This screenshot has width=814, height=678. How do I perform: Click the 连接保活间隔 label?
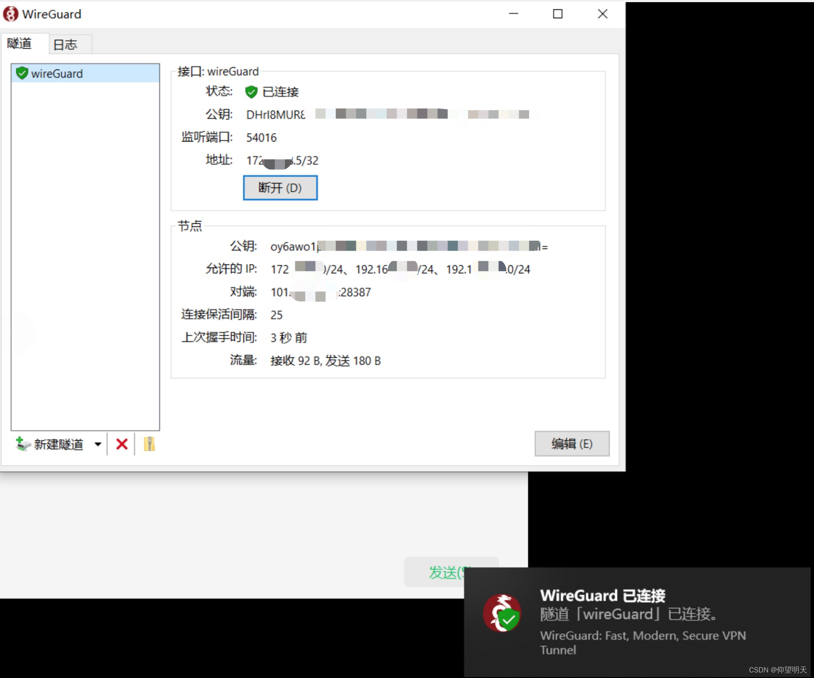(219, 314)
